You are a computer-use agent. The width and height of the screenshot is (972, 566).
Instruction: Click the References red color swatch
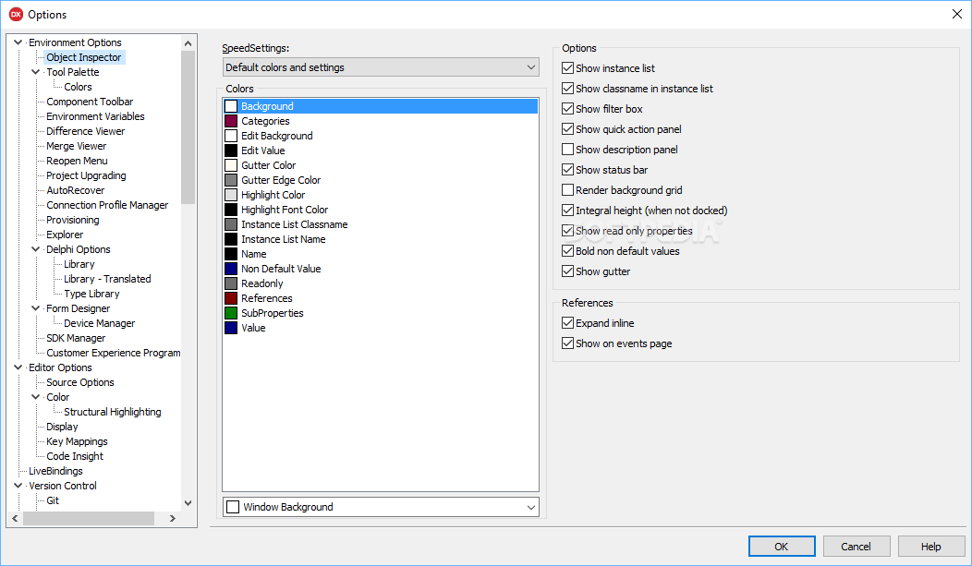[x=231, y=298]
